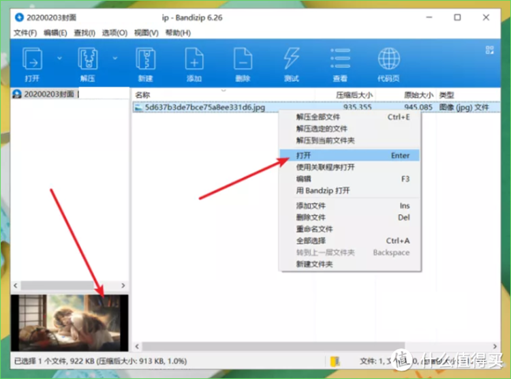The width and height of the screenshot is (511, 379).
Task: Click the file list left scroll arrow
Action: pyautogui.click(x=137, y=346)
